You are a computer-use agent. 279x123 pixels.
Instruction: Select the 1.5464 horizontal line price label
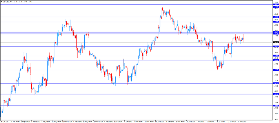pos(275,56)
